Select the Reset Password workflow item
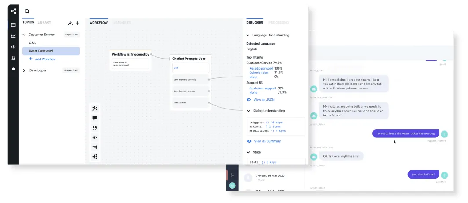The width and height of the screenshot is (468, 203). [x=51, y=51]
